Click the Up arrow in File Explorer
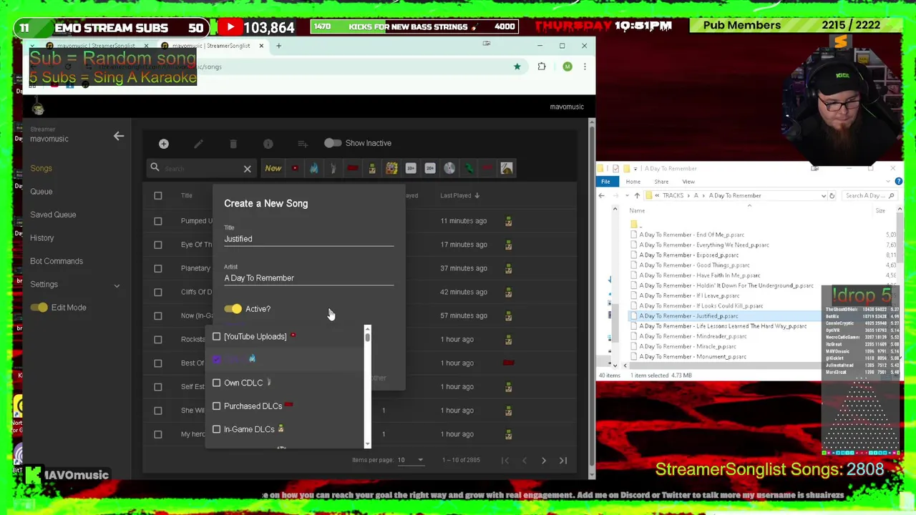This screenshot has width=916, height=515. point(637,195)
